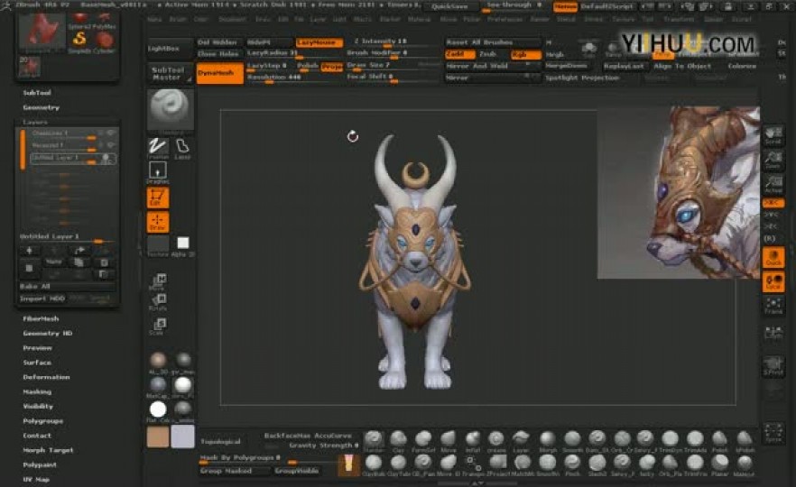Toggle the Rgb channel button

[x=525, y=54]
